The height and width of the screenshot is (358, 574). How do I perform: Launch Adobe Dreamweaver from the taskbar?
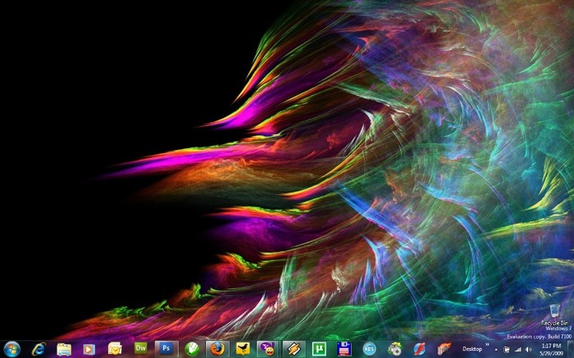[x=140, y=348]
